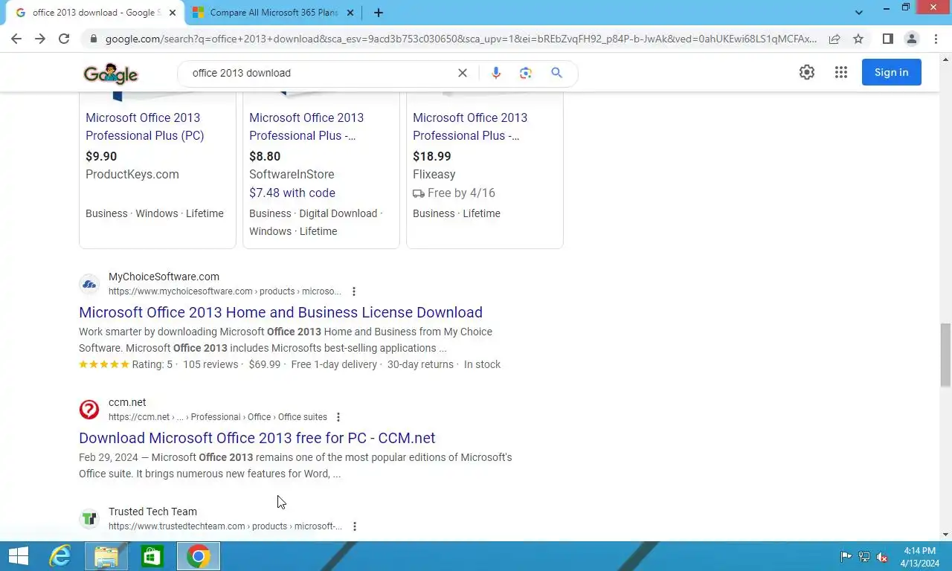Open the taskbar clock showing 4:14 PM
Image resolution: width=952 pixels, height=571 pixels.
[x=919, y=557]
